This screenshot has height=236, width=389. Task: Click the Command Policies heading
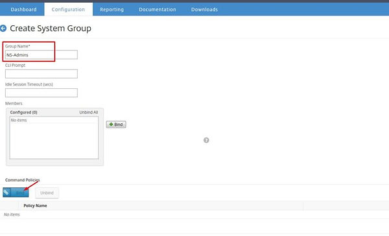[22, 180]
